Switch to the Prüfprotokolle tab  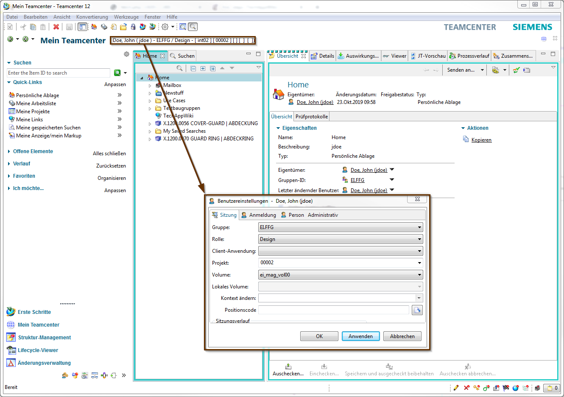pyautogui.click(x=312, y=117)
